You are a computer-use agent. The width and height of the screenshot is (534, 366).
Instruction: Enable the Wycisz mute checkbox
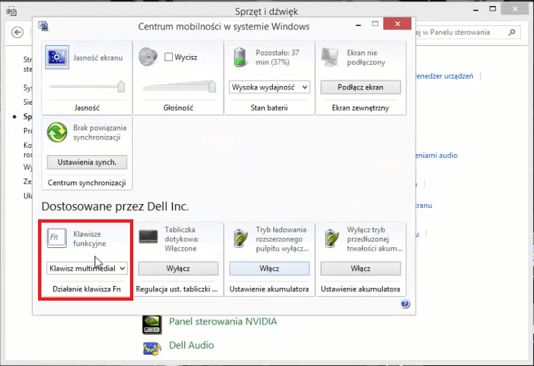(169, 58)
